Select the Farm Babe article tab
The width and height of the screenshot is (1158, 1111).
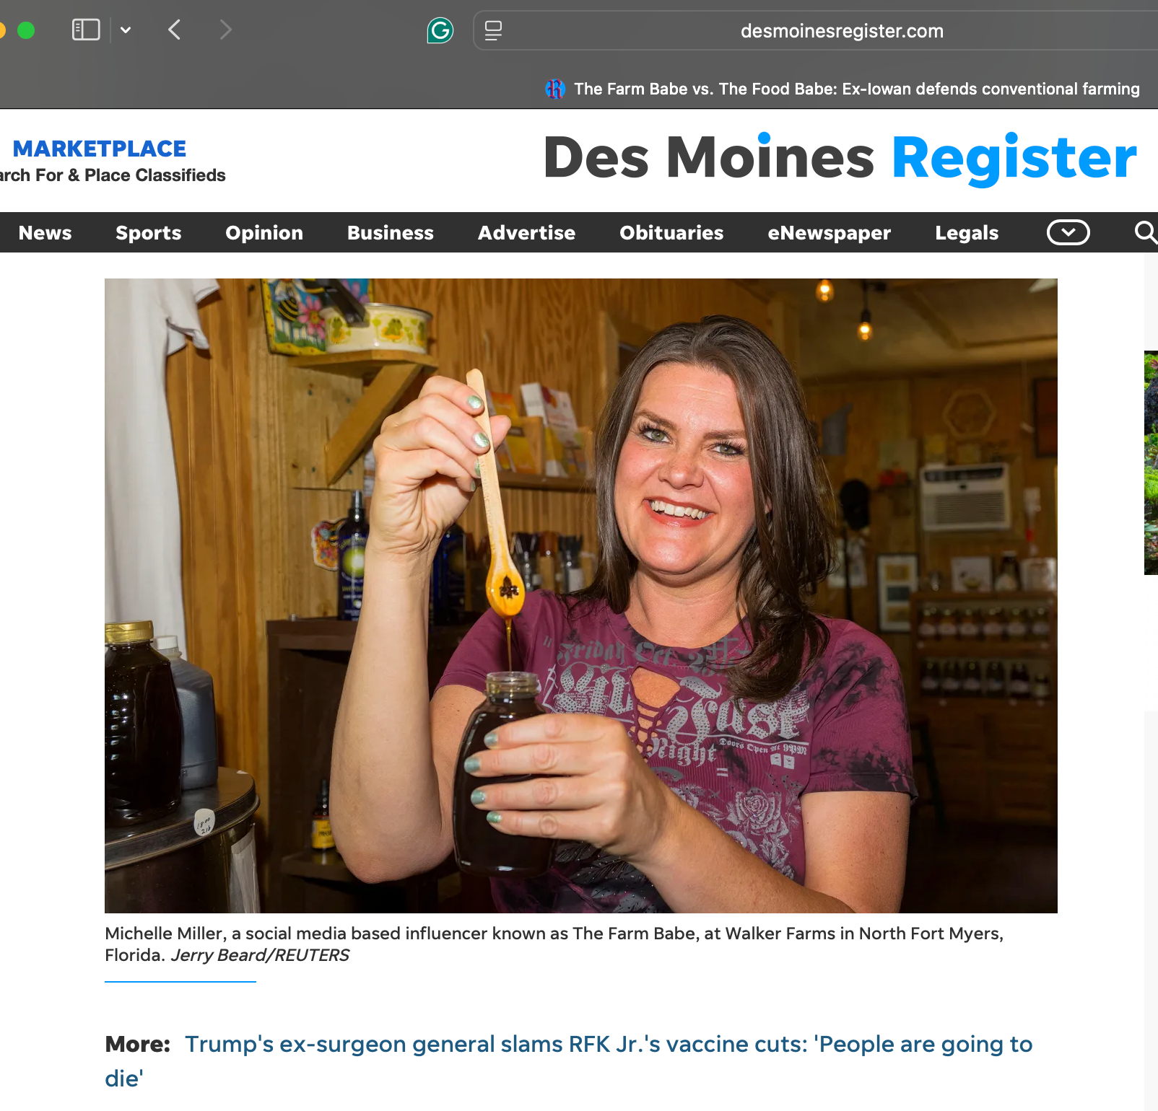pyautogui.click(x=842, y=89)
